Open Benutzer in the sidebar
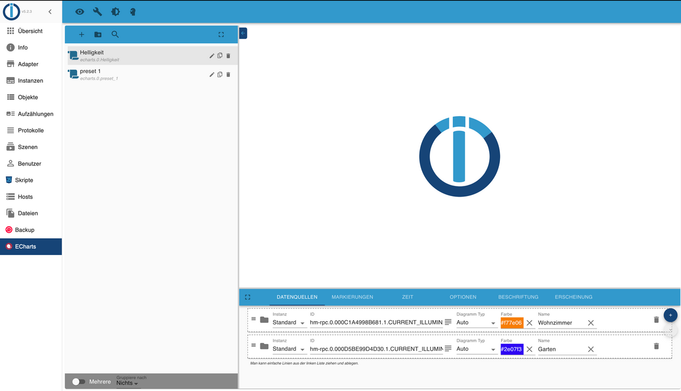The width and height of the screenshot is (681, 391). (31, 164)
